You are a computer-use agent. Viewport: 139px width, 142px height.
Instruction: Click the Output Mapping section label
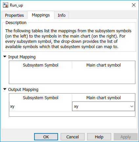click(x=23, y=90)
